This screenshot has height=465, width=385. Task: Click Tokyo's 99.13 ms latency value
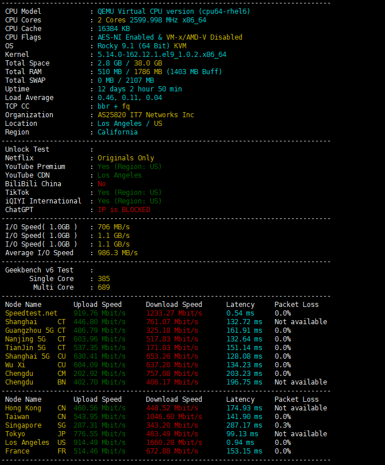(240, 434)
